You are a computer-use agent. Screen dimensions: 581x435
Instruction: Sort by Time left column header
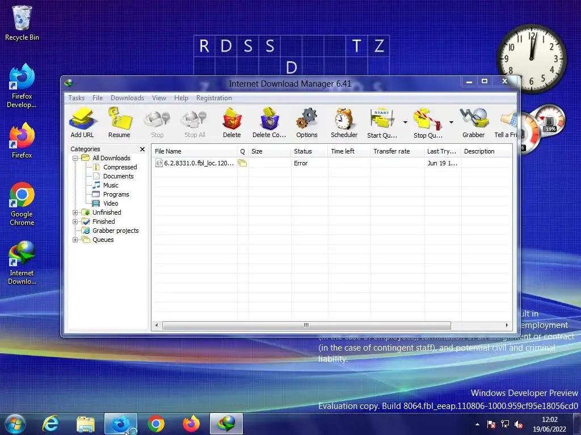point(349,151)
